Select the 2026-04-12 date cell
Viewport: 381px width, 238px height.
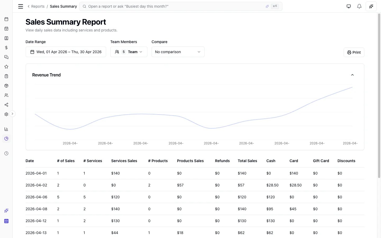point(36,221)
